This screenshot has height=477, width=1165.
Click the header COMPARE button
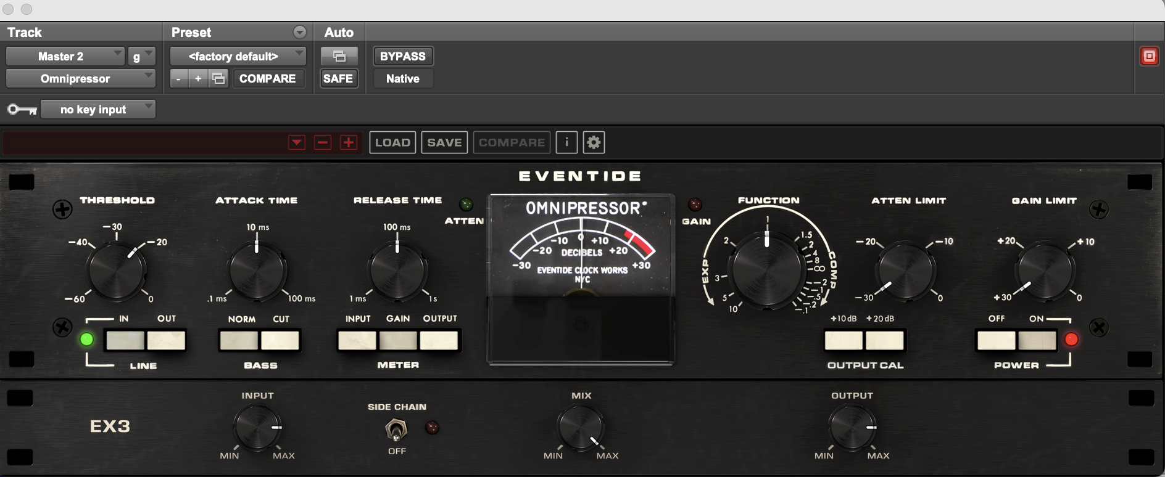(x=268, y=78)
